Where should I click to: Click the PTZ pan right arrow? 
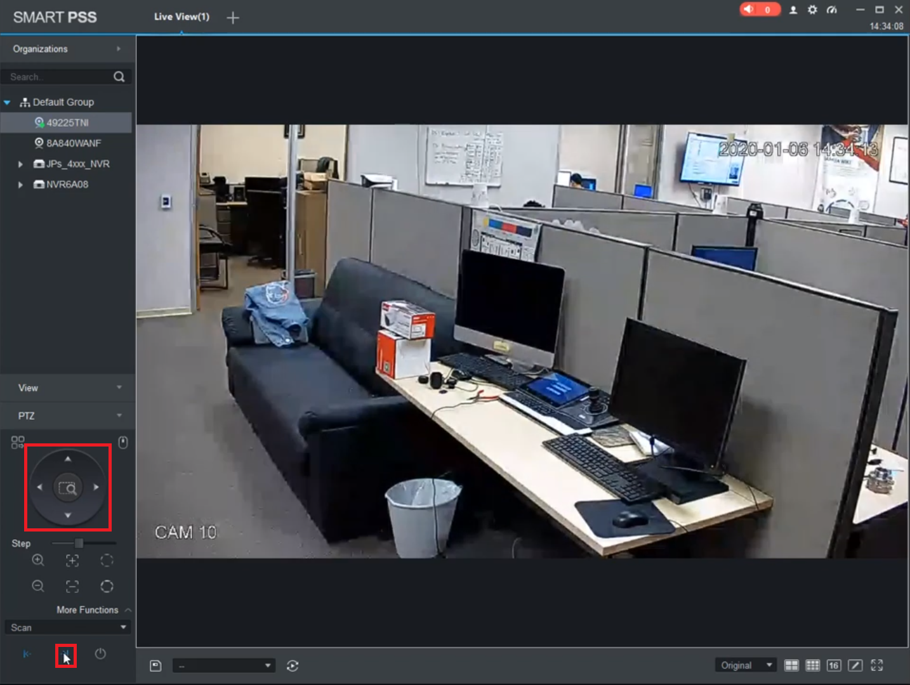96,487
